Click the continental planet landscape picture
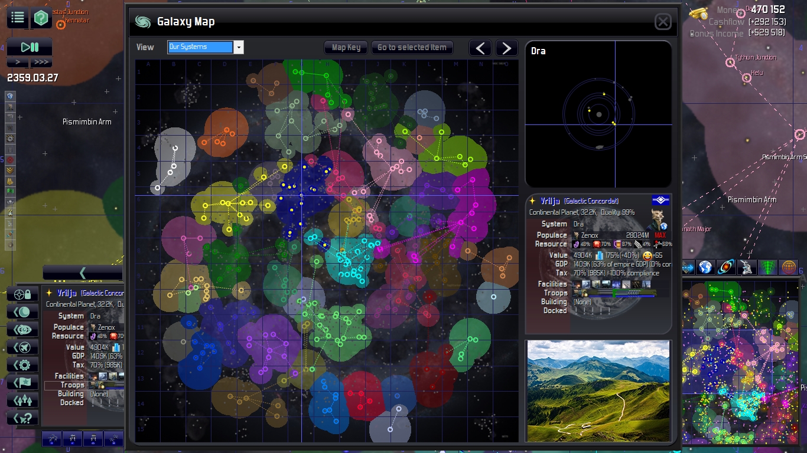The width and height of the screenshot is (807, 453). (x=598, y=390)
